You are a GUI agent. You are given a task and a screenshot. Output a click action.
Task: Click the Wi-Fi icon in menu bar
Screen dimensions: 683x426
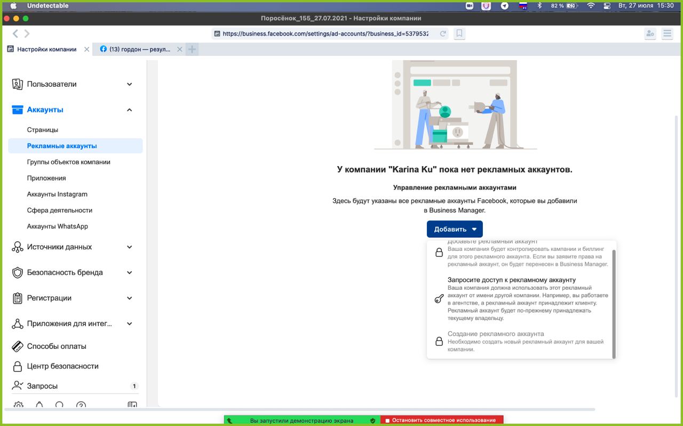tap(591, 5)
